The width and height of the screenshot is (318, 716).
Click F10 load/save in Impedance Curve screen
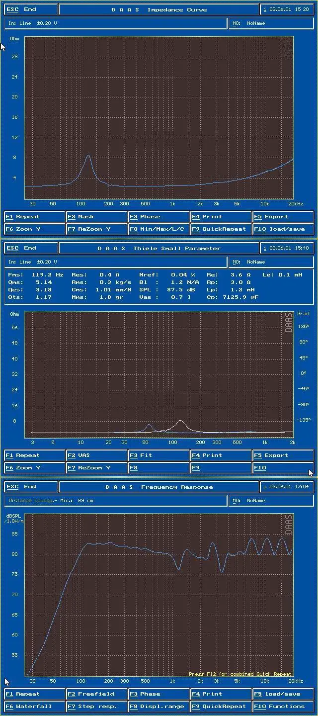point(284,229)
